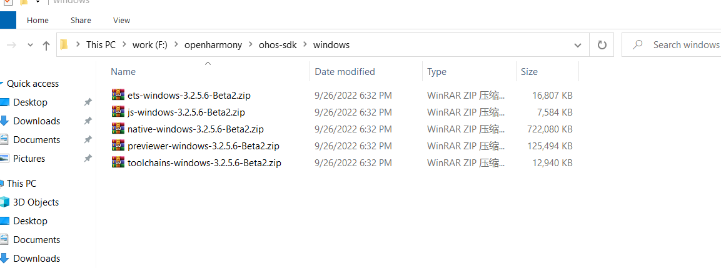Click the Downloads icon under Quick access
721x268 pixels.
(4, 121)
